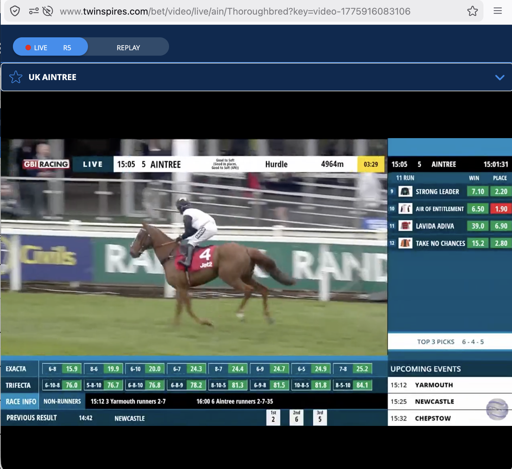Click the horse name Lavida Adiva

tap(435, 226)
